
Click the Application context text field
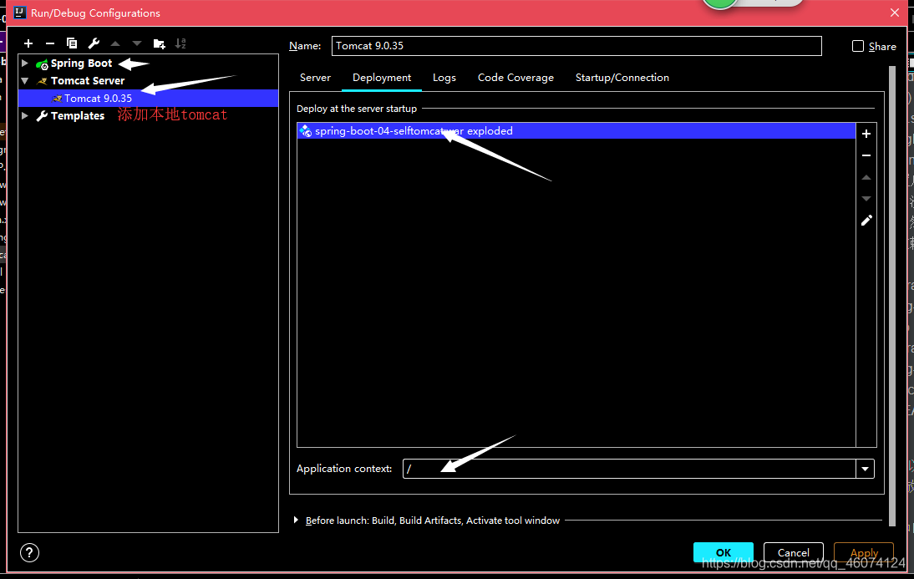point(629,469)
